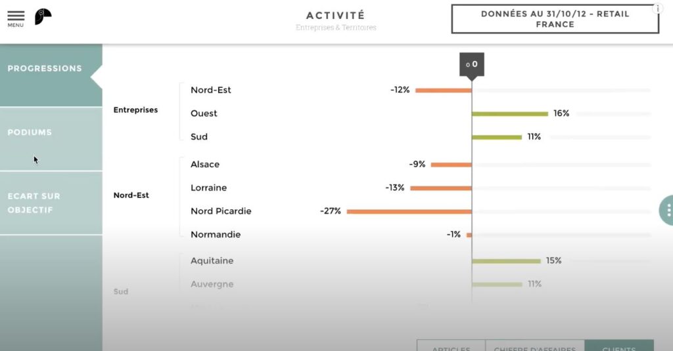673x351 pixels.
Task: Click the info icon top right
Action: (x=657, y=9)
